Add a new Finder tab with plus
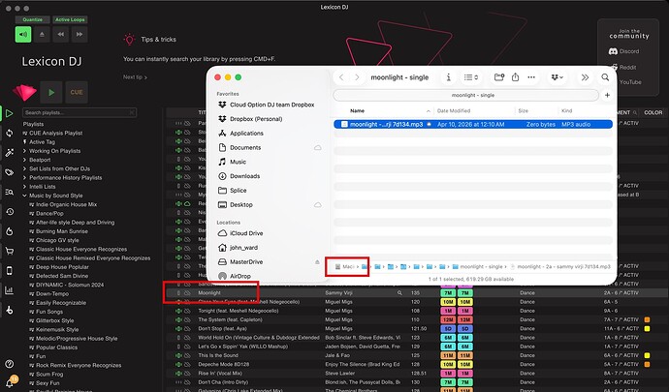Image resolution: width=669 pixels, height=392 pixels. (x=607, y=95)
